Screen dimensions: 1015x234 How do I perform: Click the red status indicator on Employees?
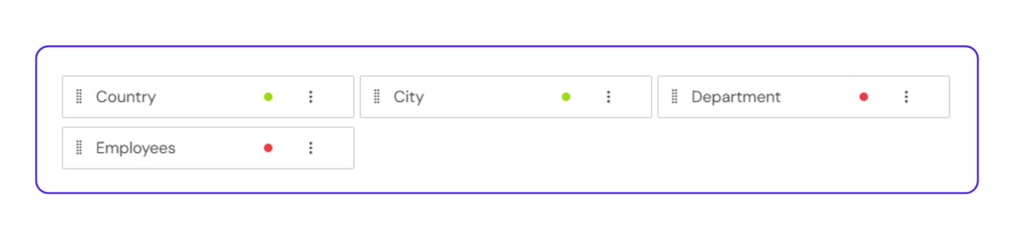coord(268,148)
